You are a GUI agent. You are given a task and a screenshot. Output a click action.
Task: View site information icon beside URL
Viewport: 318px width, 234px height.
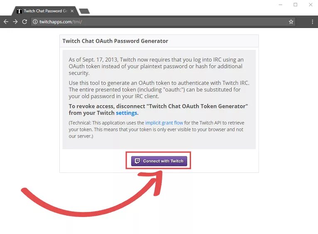[x=35, y=22]
